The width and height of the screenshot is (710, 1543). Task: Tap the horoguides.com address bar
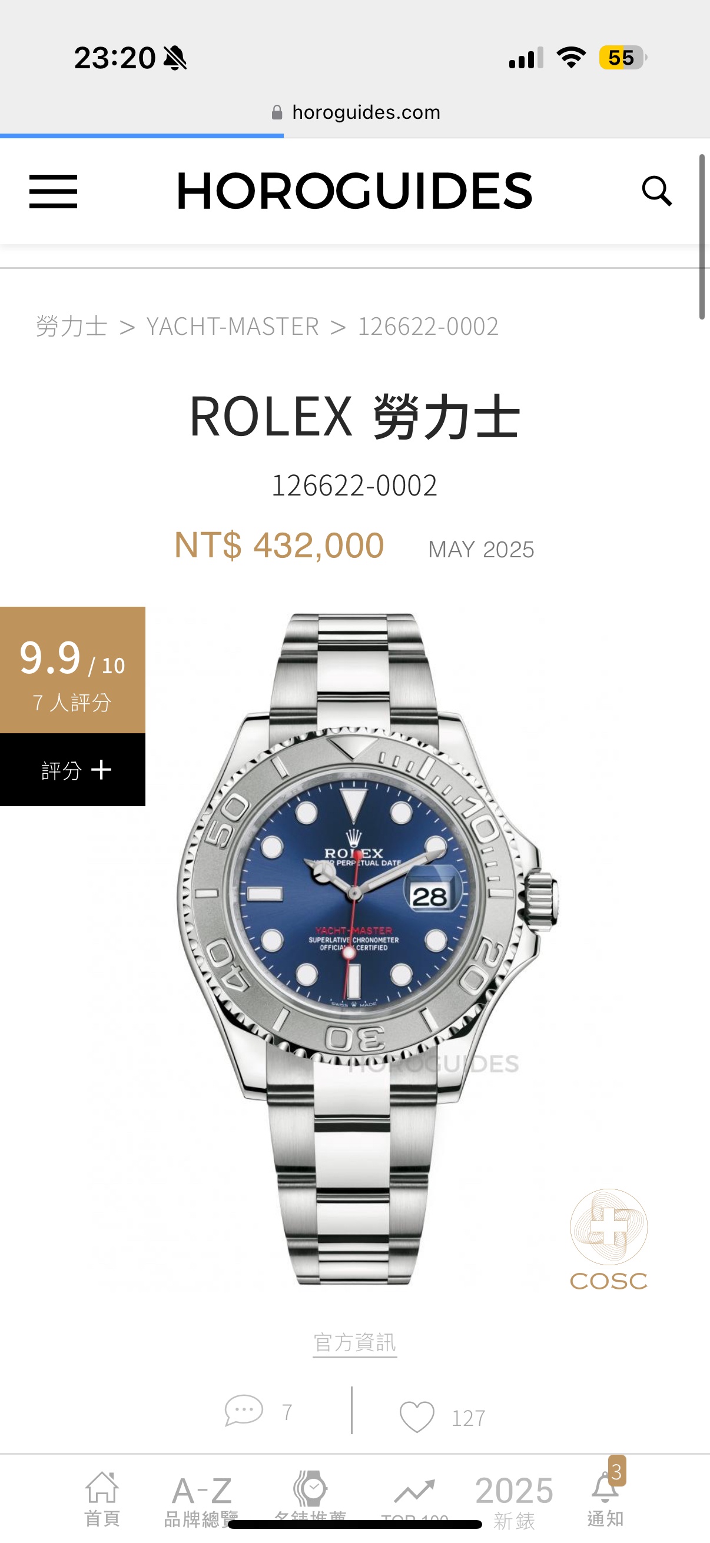pyautogui.click(x=356, y=112)
